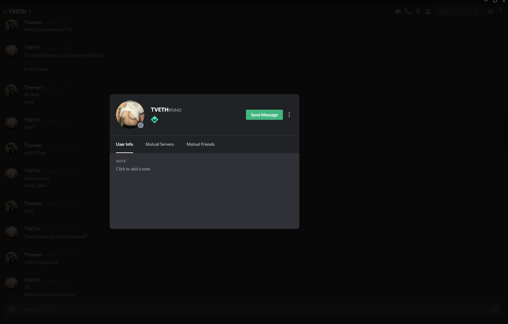This screenshot has width=508, height=324.
Task: Click the message "i pay though card"
Action: point(41,262)
